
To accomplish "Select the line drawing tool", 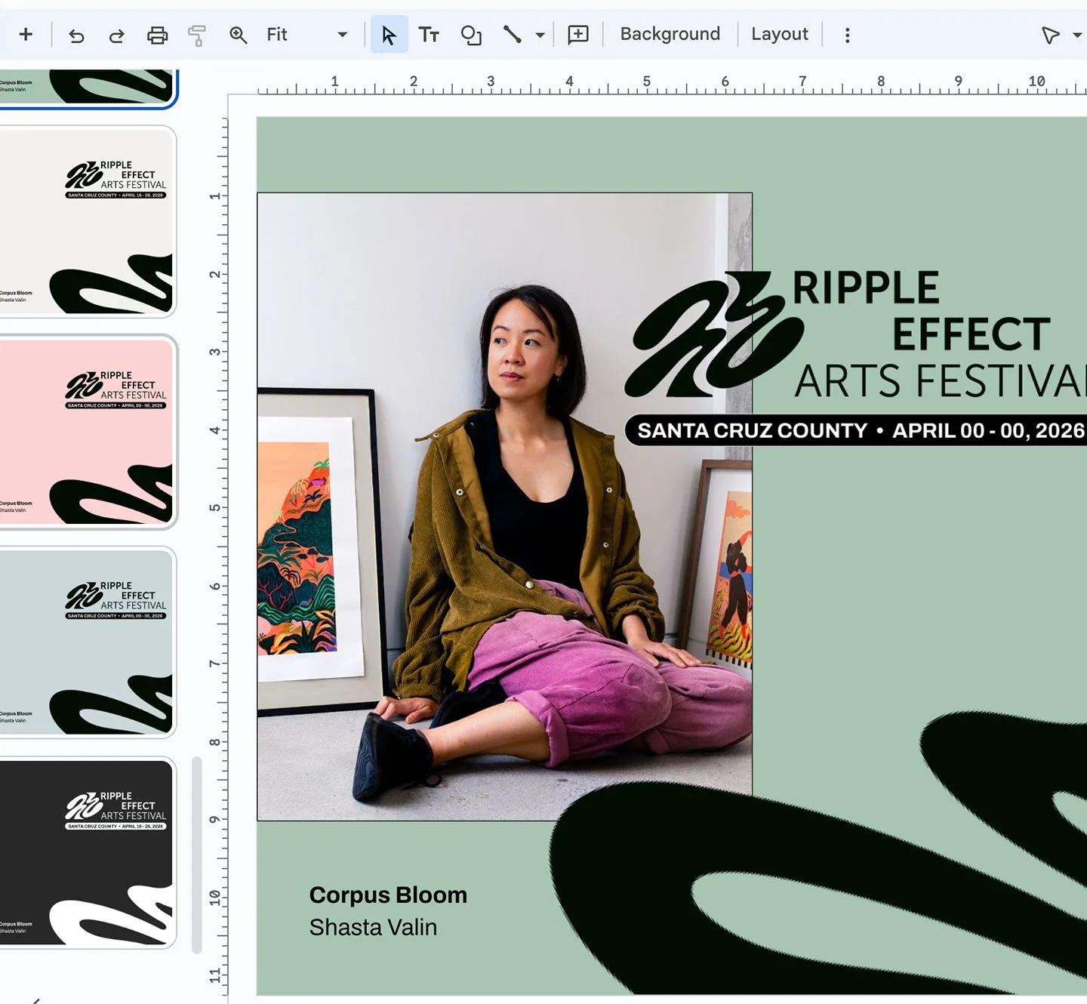I will coord(513,35).
